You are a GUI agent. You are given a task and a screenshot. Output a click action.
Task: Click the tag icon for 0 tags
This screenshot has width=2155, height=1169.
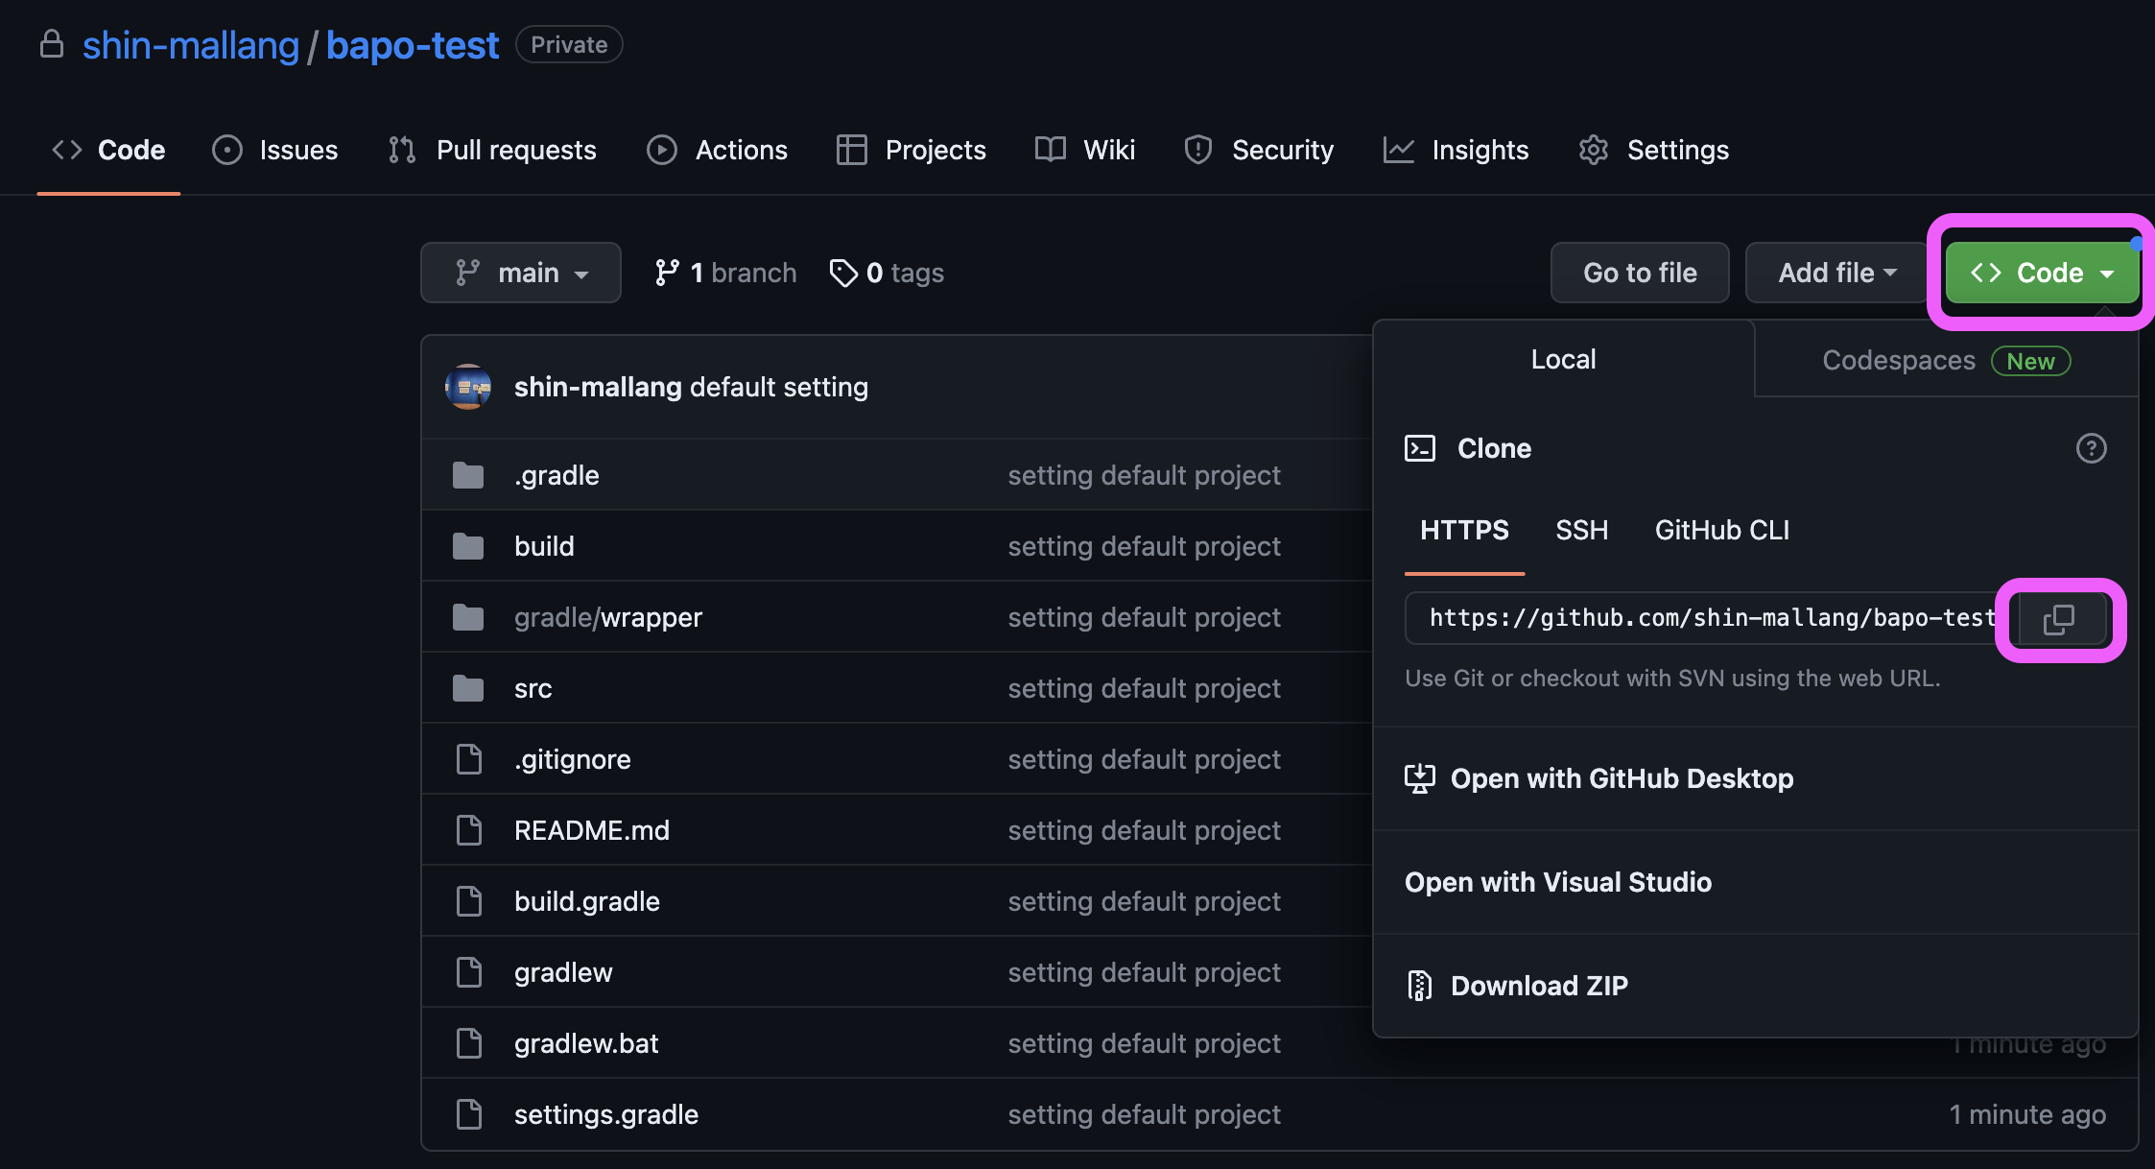842,274
